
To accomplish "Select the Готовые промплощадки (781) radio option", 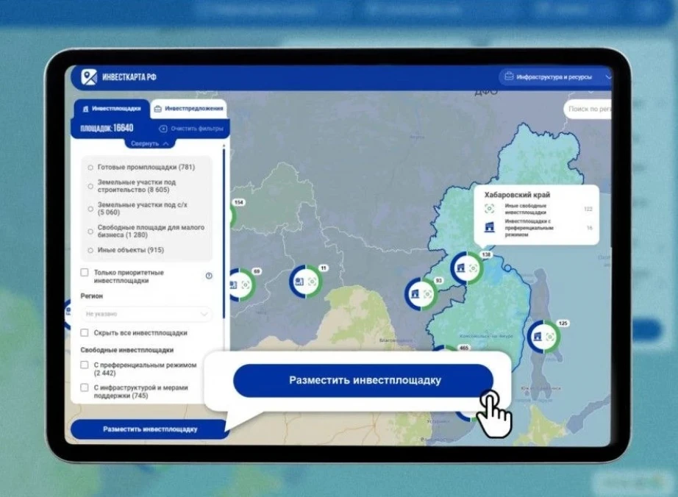I will coord(90,167).
